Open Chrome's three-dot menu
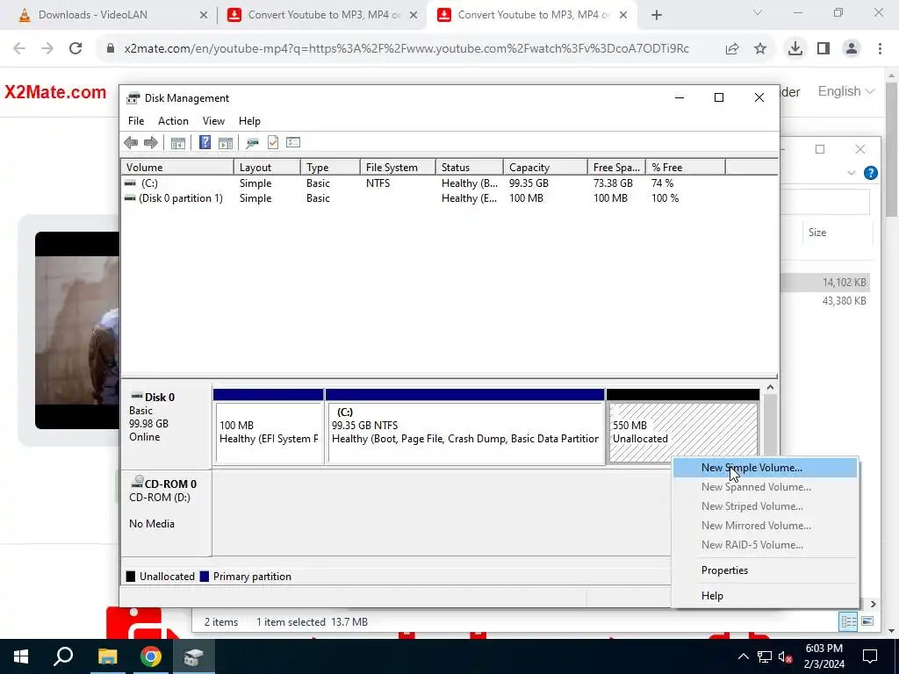The image size is (899, 674). pos(880,49)
